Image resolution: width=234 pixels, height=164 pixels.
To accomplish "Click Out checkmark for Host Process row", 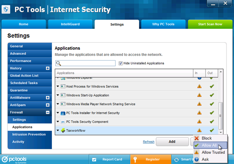I will pyautogui.click(x=212, y=86).
